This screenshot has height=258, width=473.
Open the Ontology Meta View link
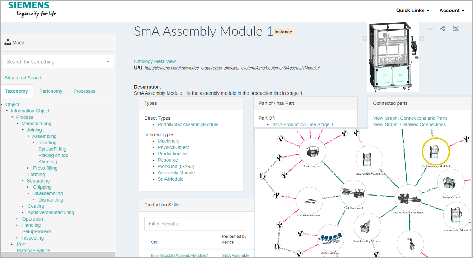click(155, 61)
